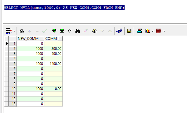Select row number 1 header
The height and width of the screenshot is (113, 187).
(x=12, y=44)
